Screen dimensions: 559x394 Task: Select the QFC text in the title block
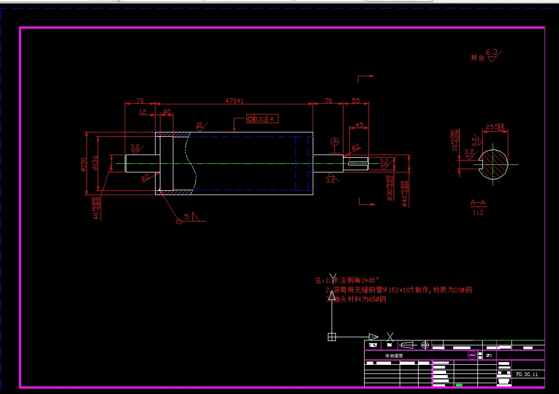[x=489, y=356]
